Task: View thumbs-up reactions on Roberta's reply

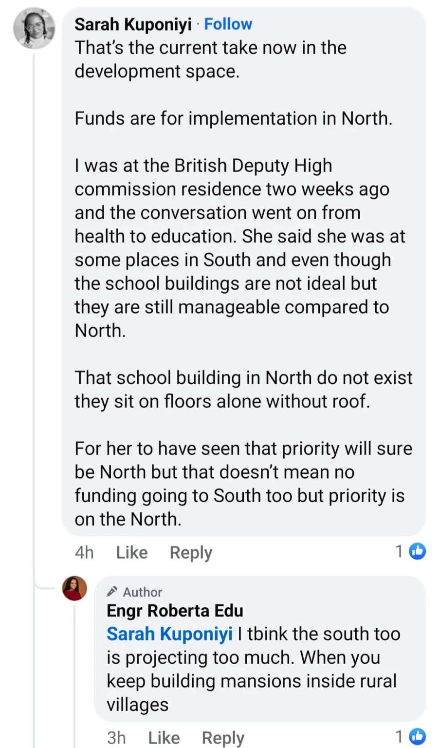Action: pyautogui.click(x=417, y=736)
